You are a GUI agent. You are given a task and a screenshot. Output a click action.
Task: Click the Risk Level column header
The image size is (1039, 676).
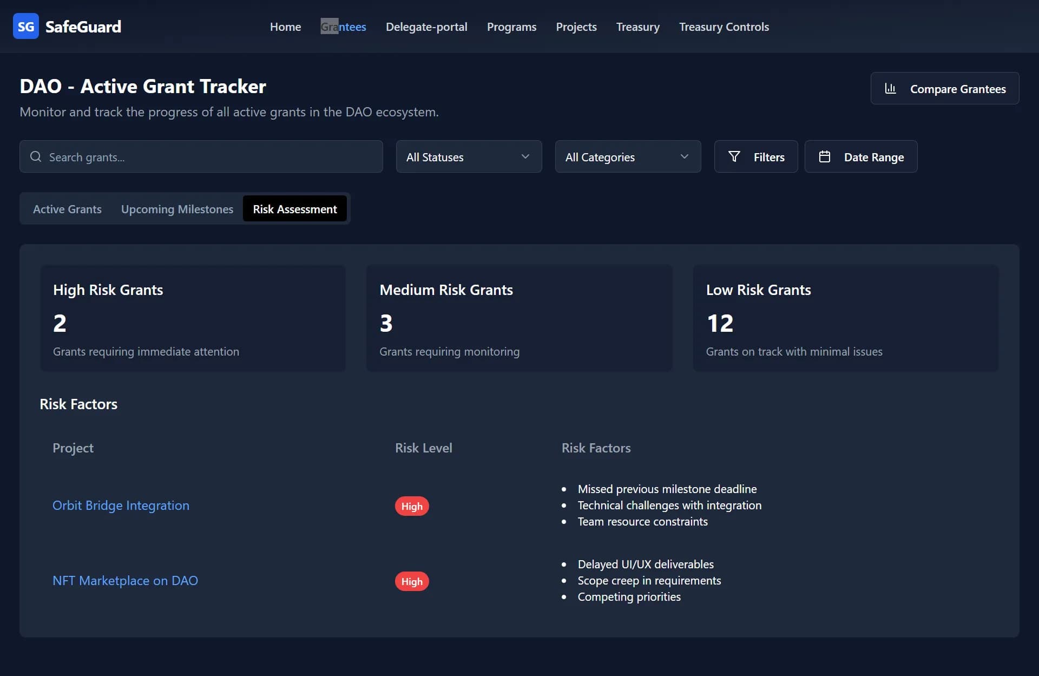pyautogui.click(x=423, y=448)
